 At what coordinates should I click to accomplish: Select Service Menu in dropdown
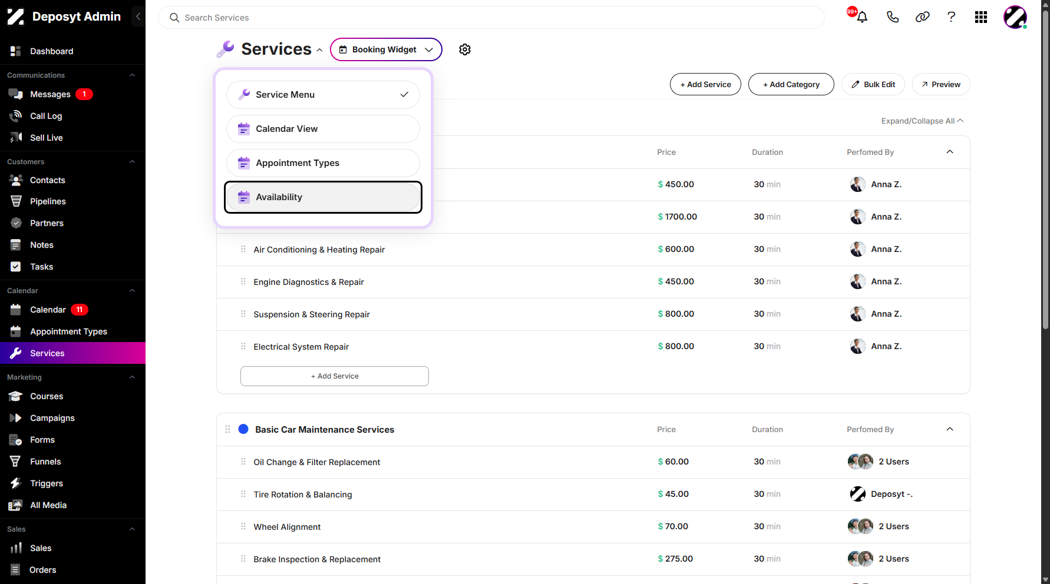pyautogui.click(x=323, y=95)
